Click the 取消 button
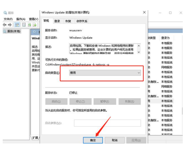The width and height of the screenshot is (183, 145). pos(115,140)
